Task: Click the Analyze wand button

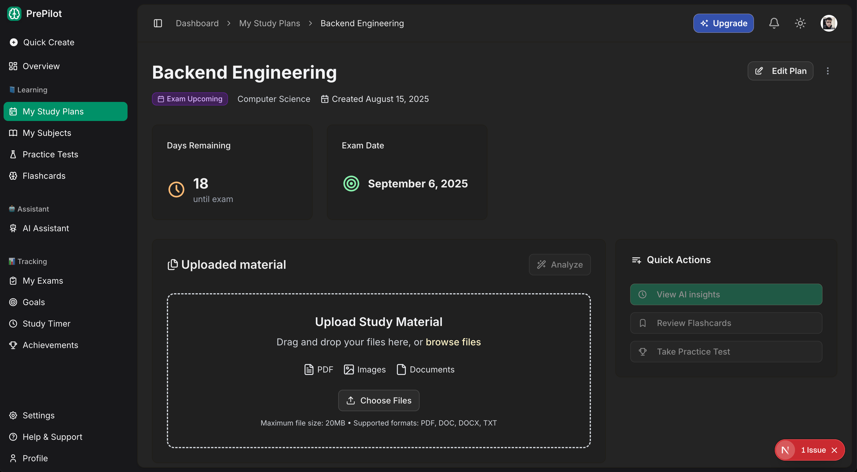Action: click(560, 264)
